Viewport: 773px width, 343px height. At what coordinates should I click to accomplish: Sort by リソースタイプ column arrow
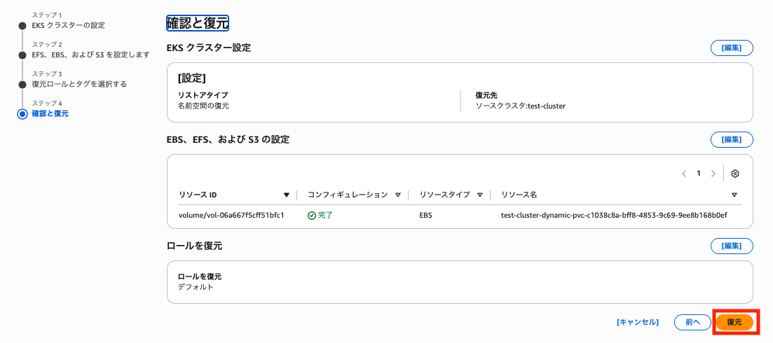[479, 195]
